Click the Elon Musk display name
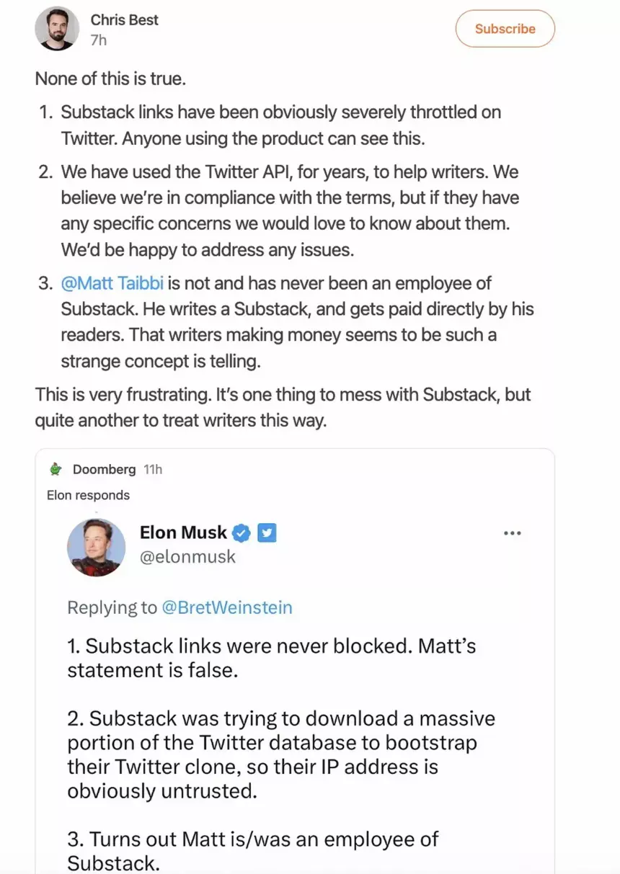Viewport: 620px width, 874px height. (x=183, y=532)
